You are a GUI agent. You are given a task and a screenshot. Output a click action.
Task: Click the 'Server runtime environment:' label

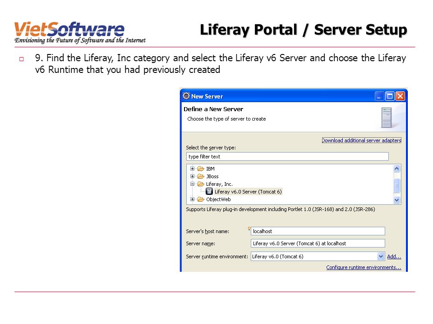point(217,257)
